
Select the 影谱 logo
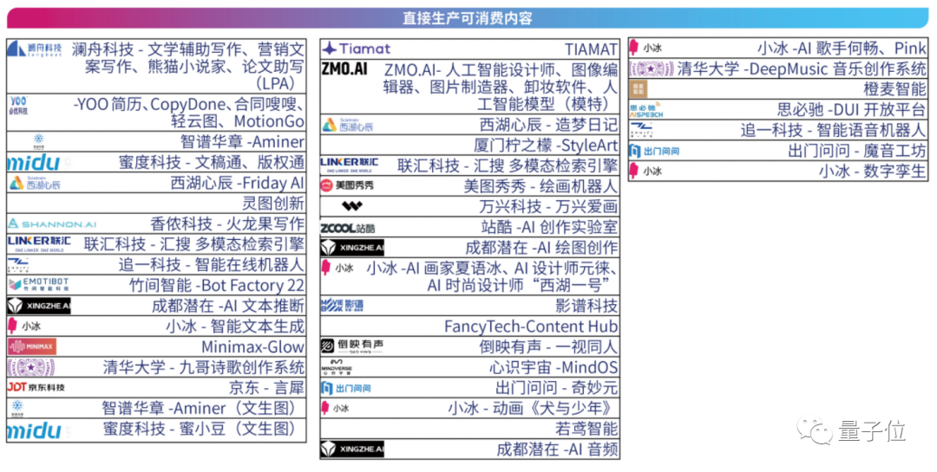coord(342,306)
